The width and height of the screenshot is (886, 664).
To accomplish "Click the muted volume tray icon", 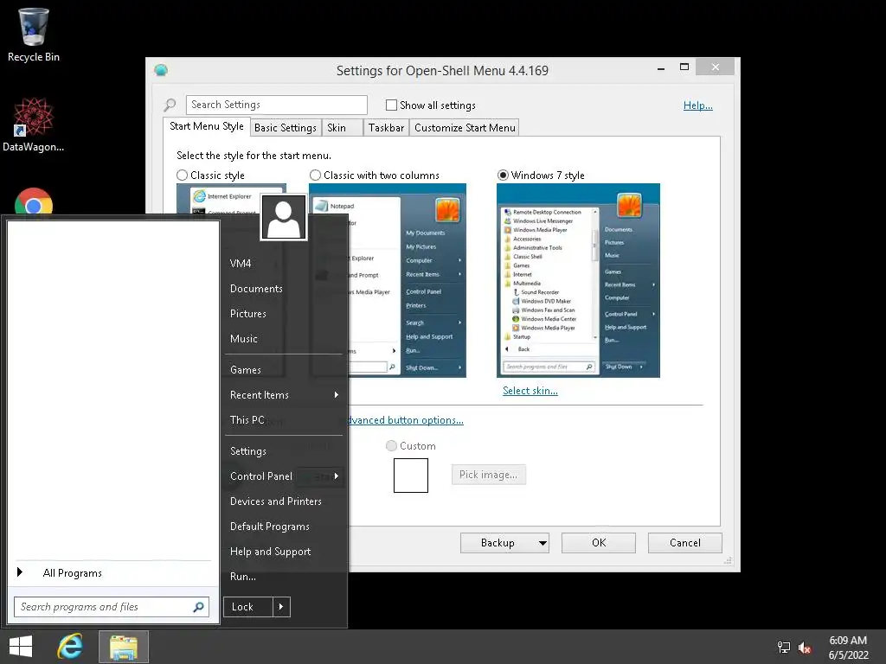I will (805, 648).
